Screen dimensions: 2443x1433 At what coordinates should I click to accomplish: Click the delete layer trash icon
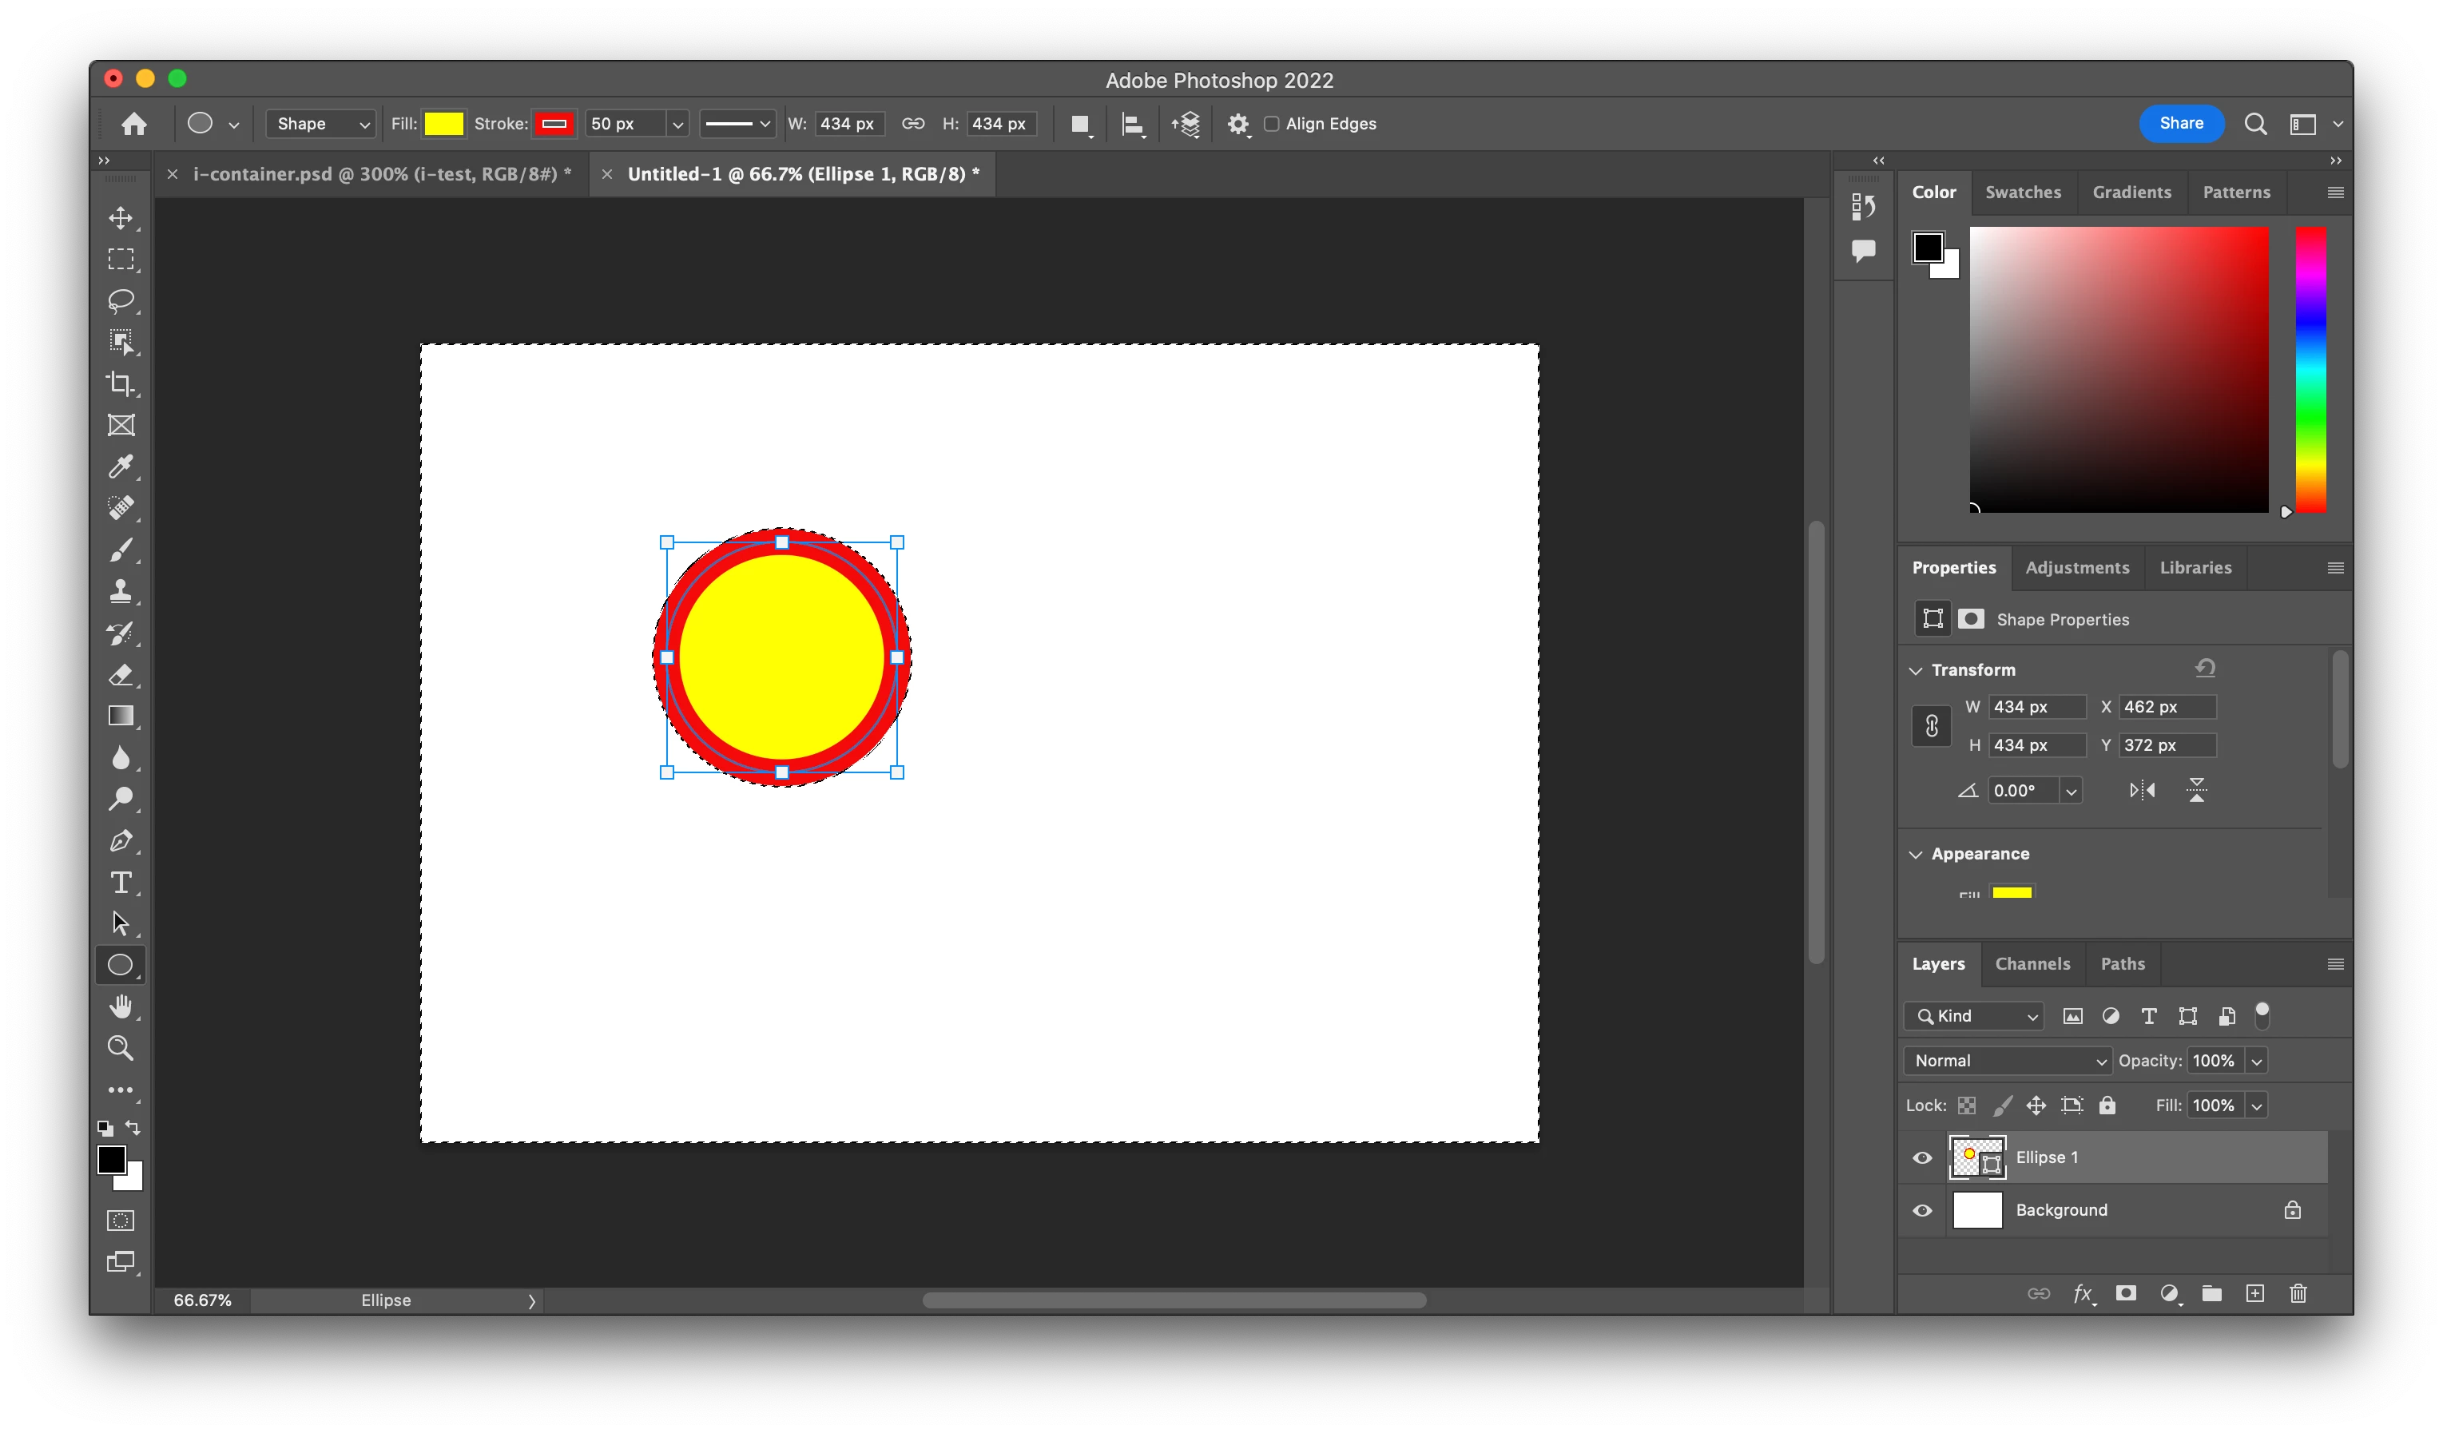coord(2298,1293)
